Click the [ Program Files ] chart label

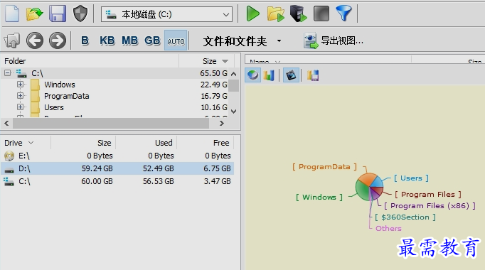point(428,194)
